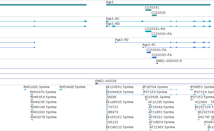
Task: Select the Rgk3-PC protein feature label
Action: coord(149,45)
